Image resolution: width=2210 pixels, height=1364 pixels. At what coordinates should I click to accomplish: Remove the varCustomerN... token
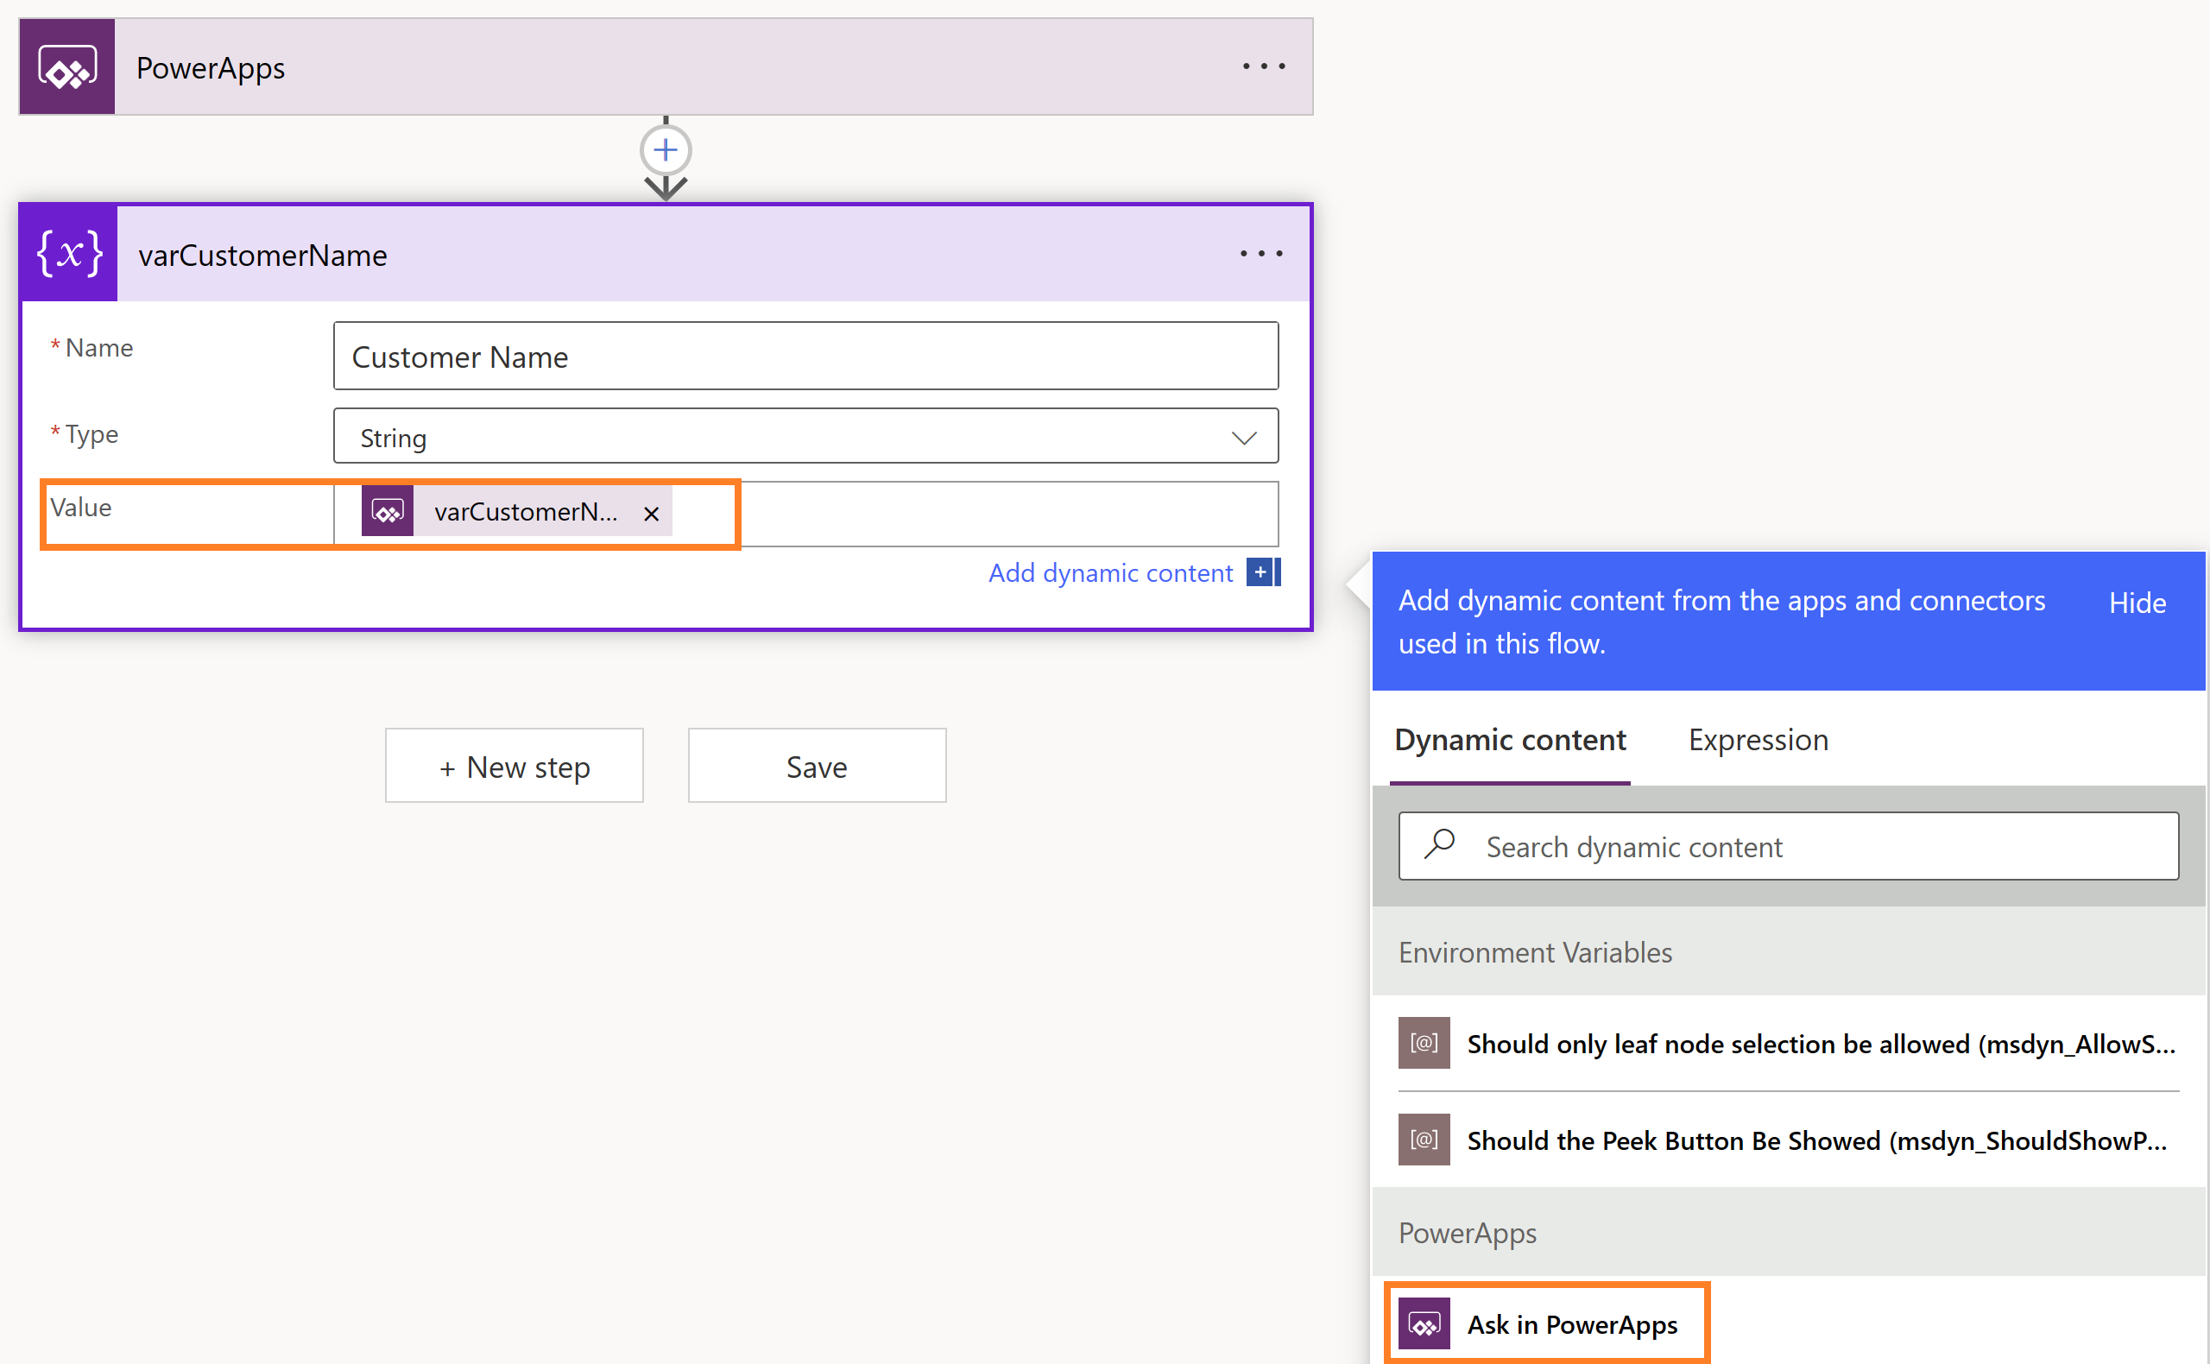pos(651,515)
